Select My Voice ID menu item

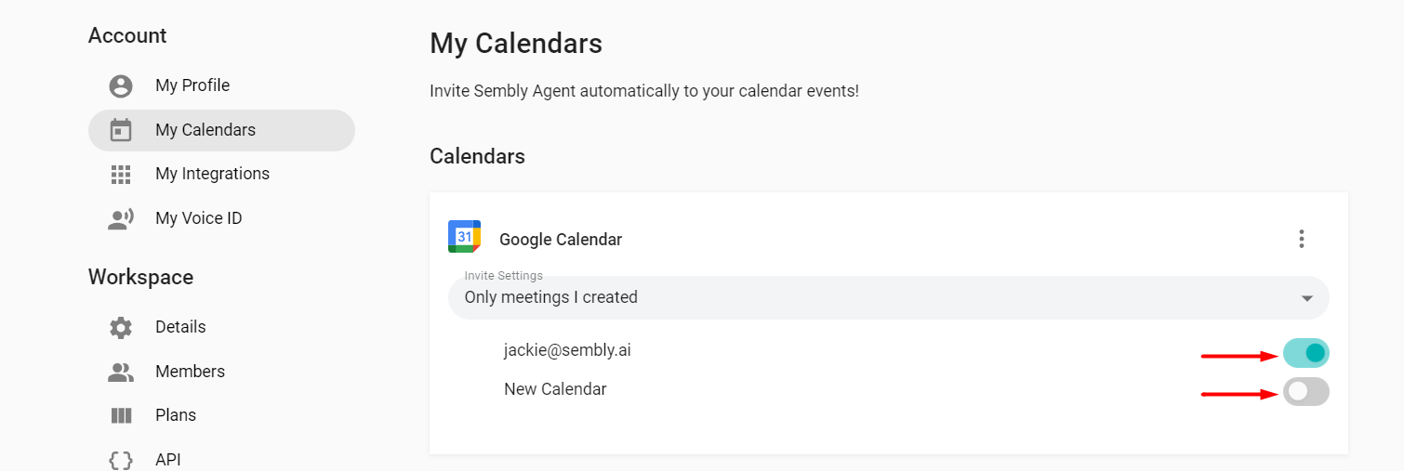[x=198, y=218]
